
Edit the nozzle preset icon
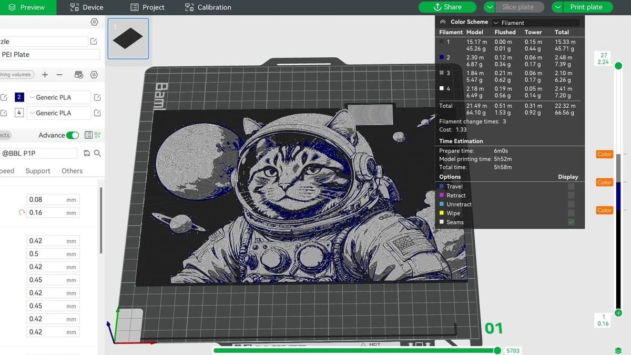[94, 42]
